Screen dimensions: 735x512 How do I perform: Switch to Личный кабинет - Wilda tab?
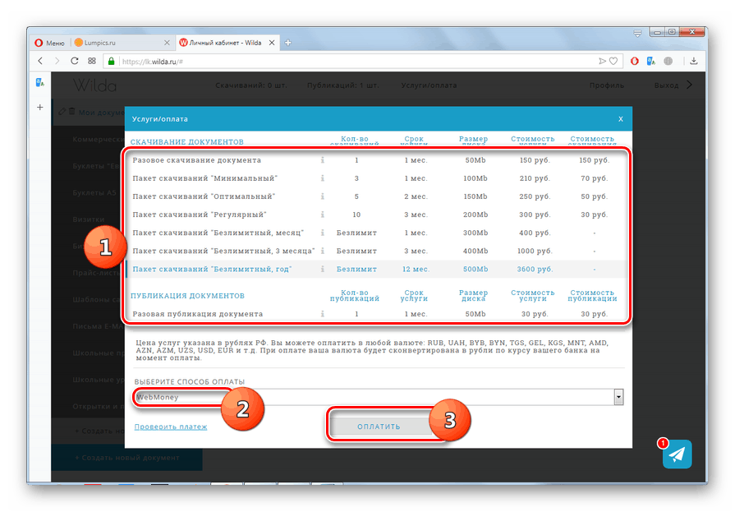click(227, 43)
